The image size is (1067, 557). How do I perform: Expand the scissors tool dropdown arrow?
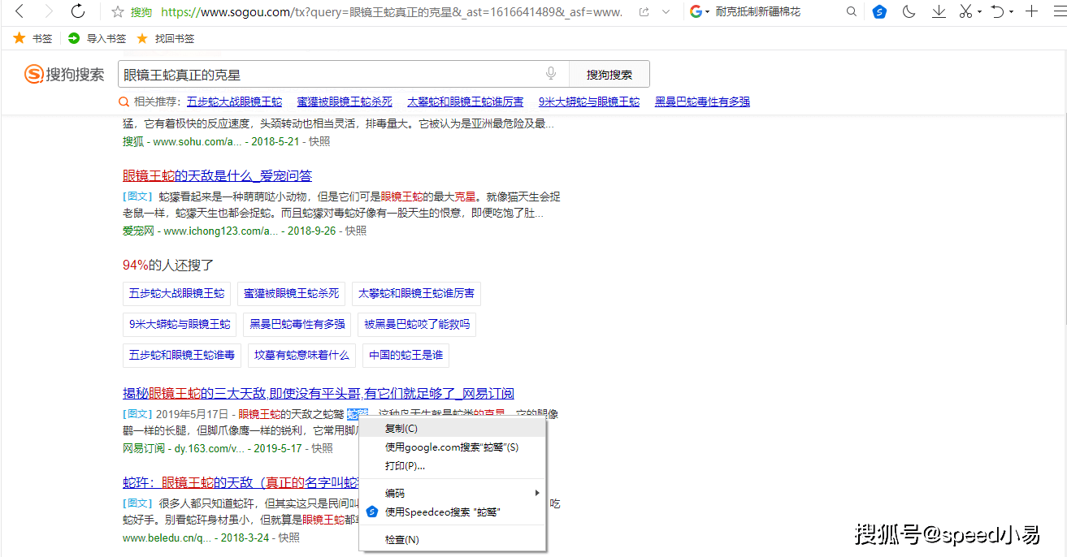point(979,12)
